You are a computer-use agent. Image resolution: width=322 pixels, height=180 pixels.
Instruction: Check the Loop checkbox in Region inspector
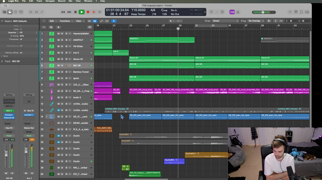21,29
